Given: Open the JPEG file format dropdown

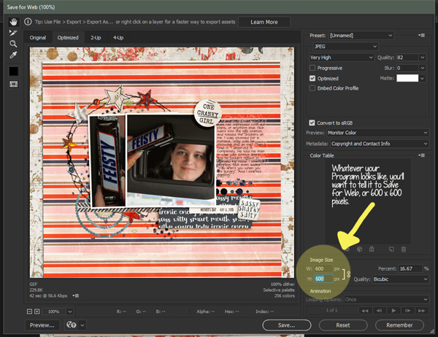Looking at the screenshot, I should click(345, 47).
